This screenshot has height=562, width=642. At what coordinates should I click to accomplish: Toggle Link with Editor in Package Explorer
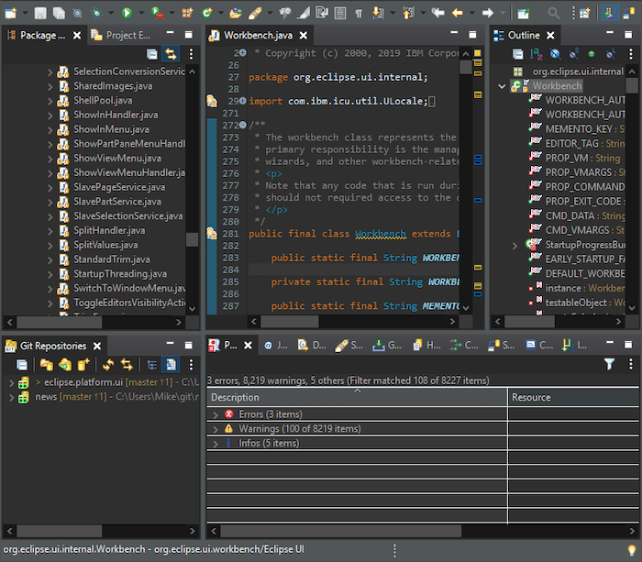(x=171, y=55)
